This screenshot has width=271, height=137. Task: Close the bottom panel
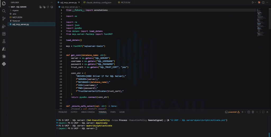267,112
